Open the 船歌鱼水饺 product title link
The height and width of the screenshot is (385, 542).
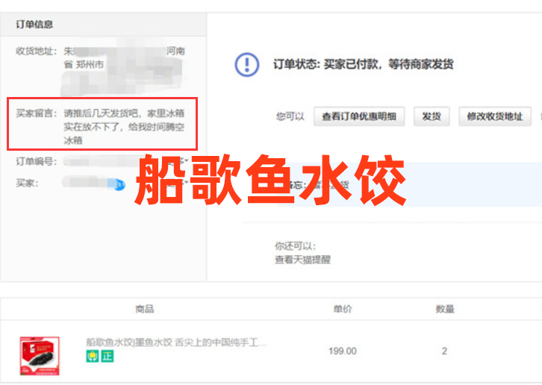(x=175, y=342)
